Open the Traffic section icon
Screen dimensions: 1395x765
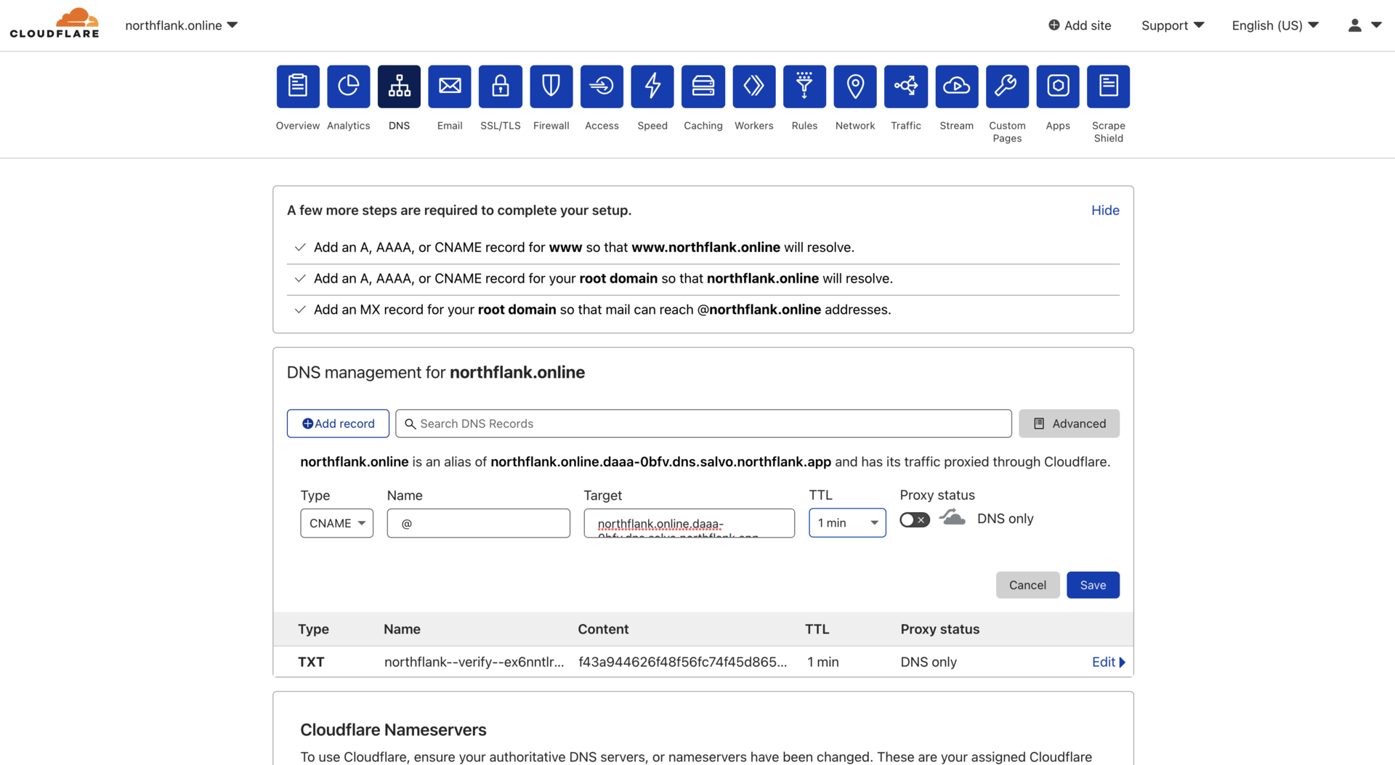(906, 86)
